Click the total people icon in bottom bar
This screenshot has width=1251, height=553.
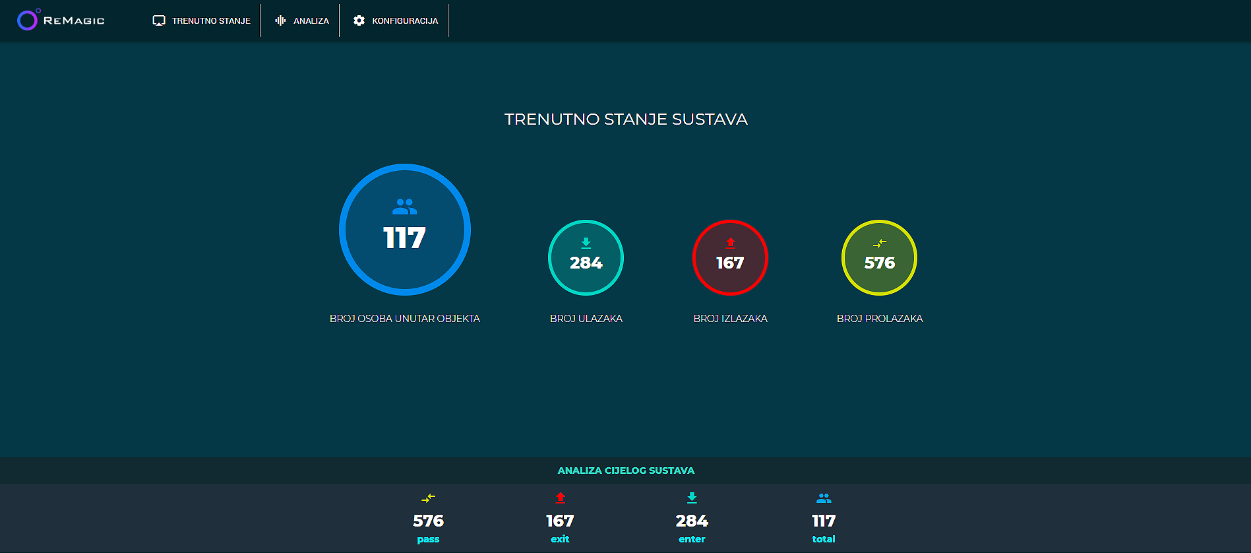pos(824,498)
